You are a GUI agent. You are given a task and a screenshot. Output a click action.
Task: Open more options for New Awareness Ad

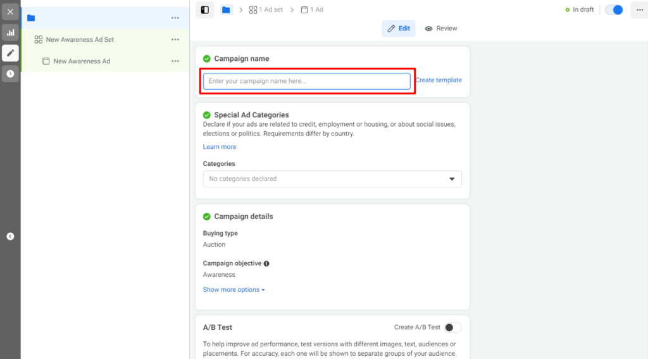coord(175,61)
